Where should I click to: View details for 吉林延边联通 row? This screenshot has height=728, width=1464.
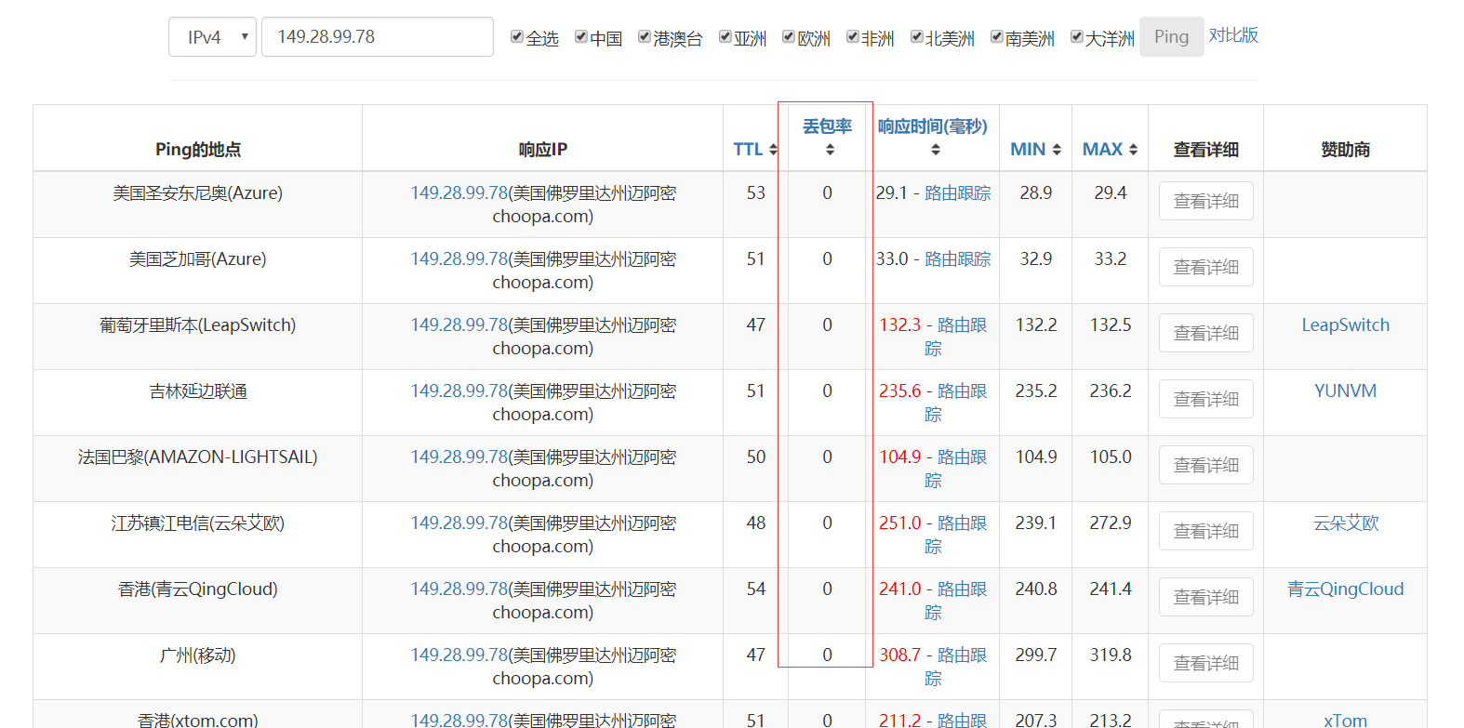(1205, 399)
